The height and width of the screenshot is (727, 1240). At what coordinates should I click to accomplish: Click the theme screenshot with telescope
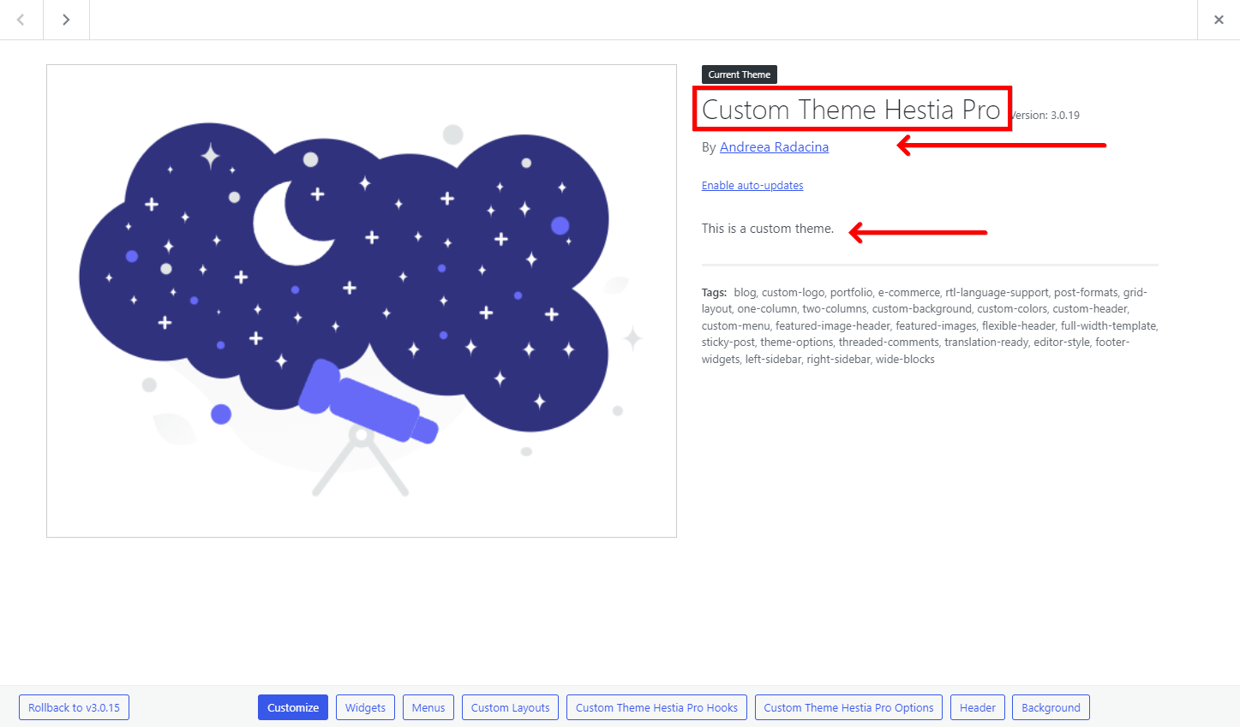point(362,301)
